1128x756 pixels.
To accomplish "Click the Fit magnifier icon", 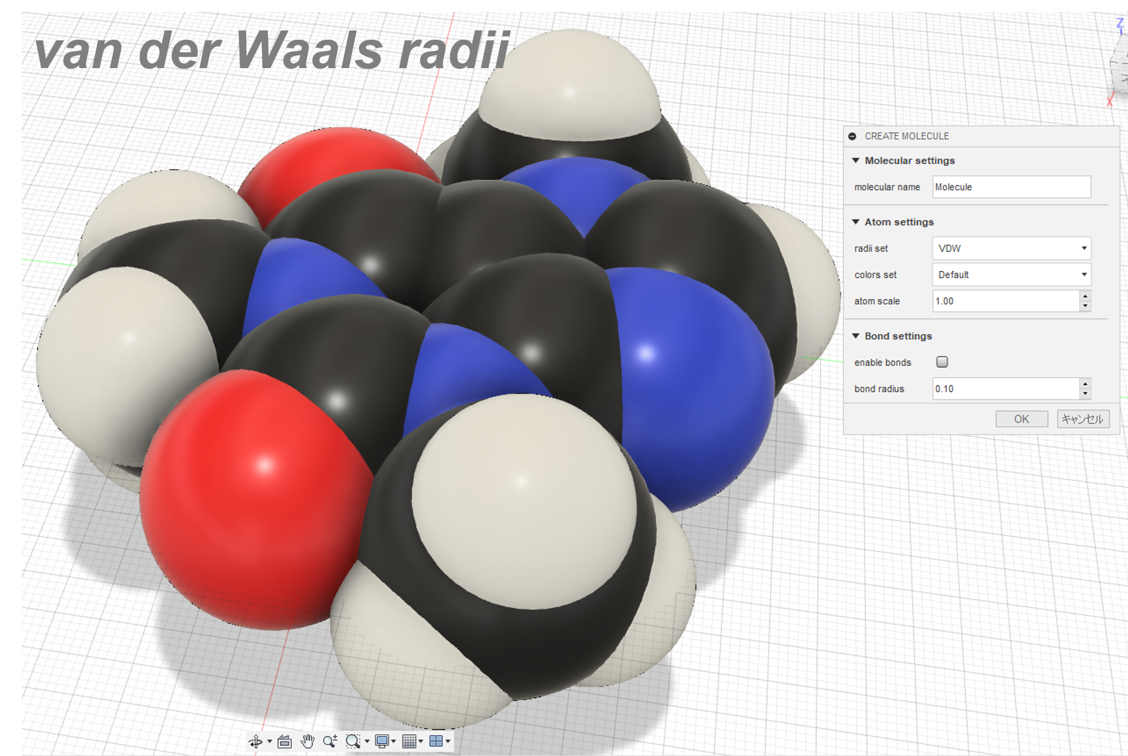I will click(353, 741).
